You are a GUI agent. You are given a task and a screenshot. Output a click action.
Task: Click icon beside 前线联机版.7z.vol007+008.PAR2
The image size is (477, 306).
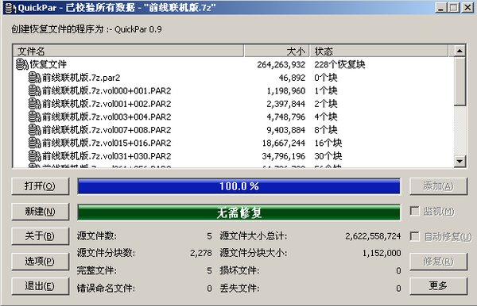[34, 130]
